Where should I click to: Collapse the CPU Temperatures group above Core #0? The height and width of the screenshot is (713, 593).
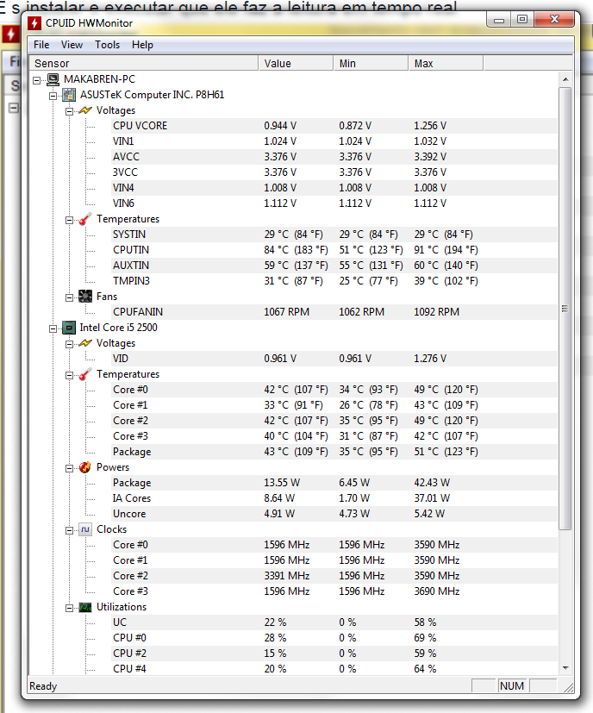pos(69,375)
